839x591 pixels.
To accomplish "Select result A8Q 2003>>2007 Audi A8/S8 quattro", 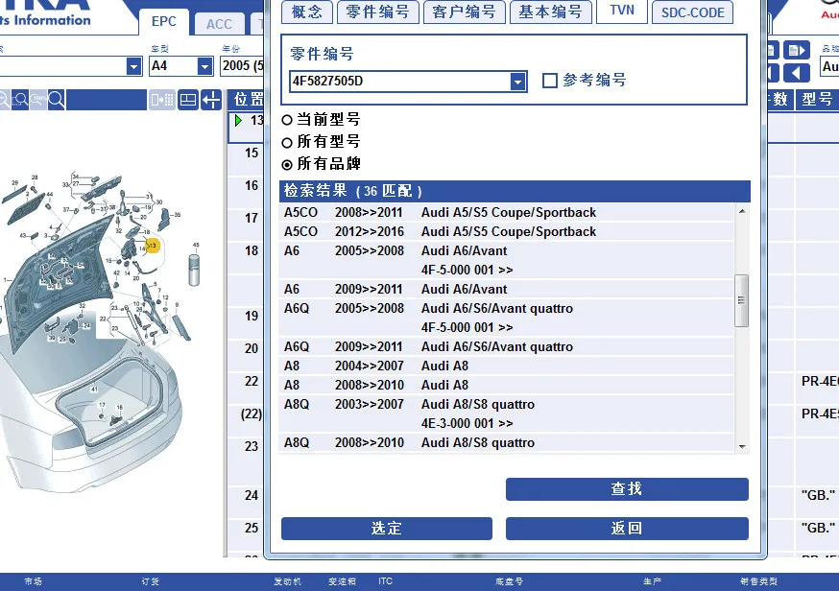I will click(x=506, y=414).
